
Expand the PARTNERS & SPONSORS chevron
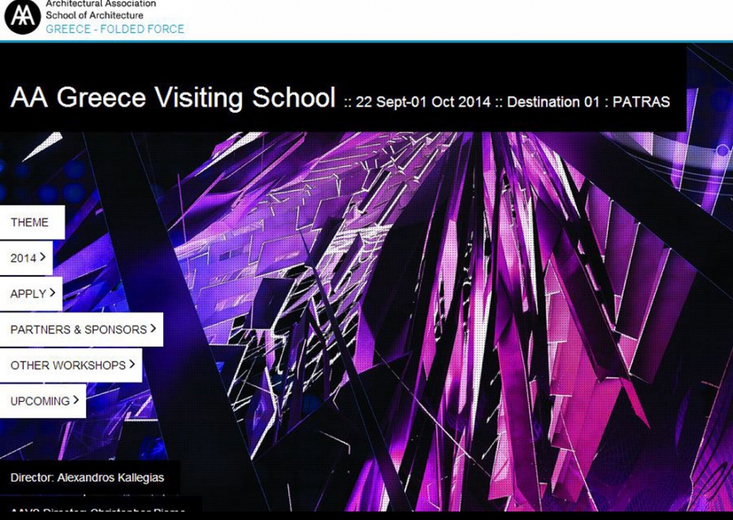[153, 329]
